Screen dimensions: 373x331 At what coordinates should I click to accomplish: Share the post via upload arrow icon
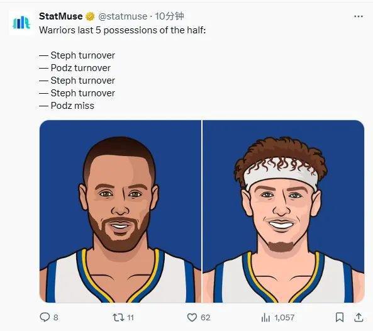(x=359, y=317)
